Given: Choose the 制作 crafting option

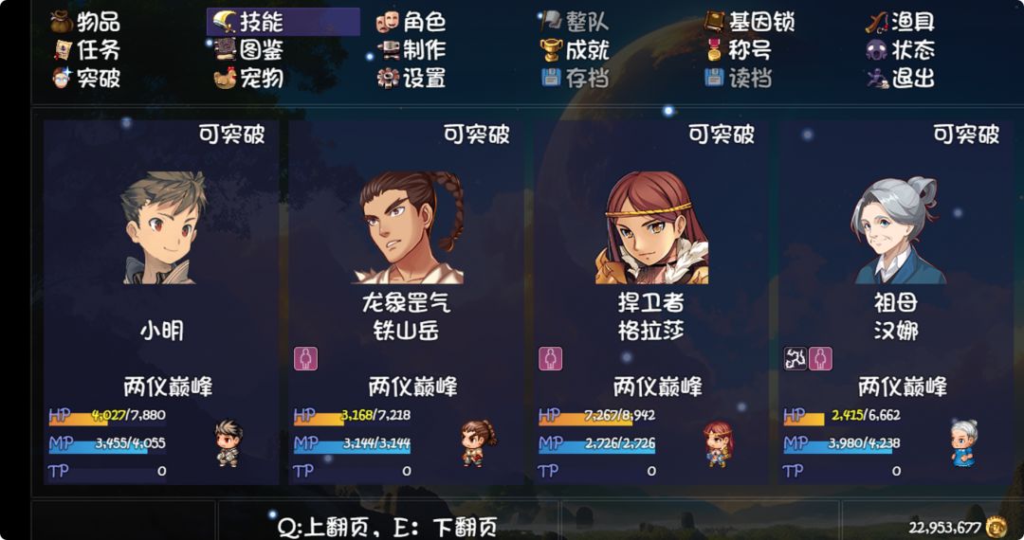Looking at the screenshot, I should tap(411, 50).
